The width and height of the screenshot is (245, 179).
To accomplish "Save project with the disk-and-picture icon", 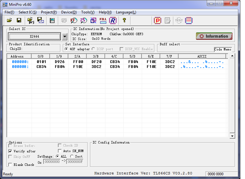I will pyautogui.click(x=40, y=20).
